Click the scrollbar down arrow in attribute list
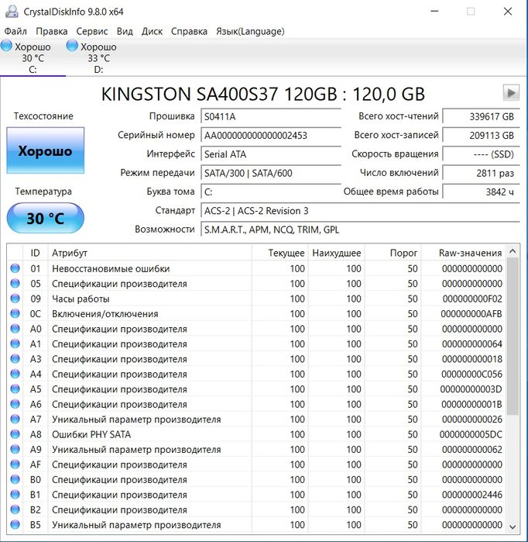 pyautogui.click(x=513, y=526)
